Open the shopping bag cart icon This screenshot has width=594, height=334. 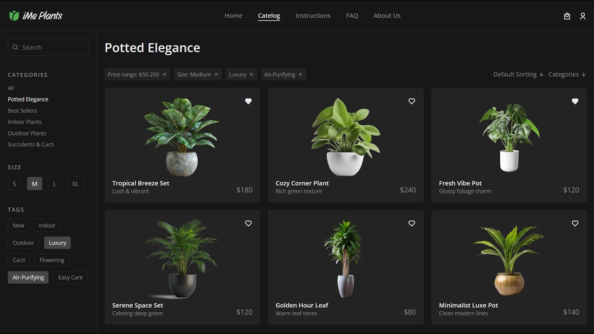tap(567, 16)
